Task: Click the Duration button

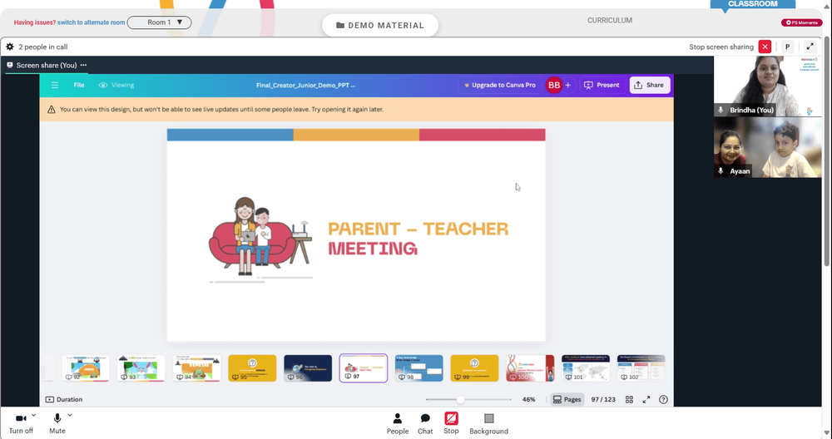Action: pyautogui.click(x=64, y=399)
